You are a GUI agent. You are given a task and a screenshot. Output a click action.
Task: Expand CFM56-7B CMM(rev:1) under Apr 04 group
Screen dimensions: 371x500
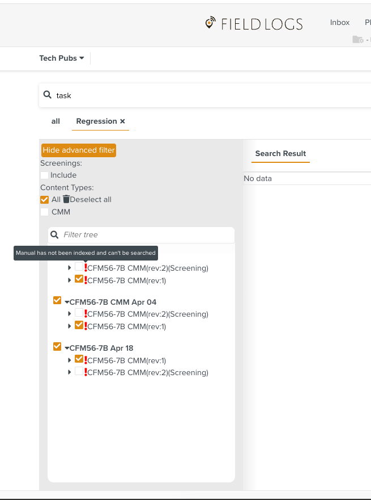[70, 326]
